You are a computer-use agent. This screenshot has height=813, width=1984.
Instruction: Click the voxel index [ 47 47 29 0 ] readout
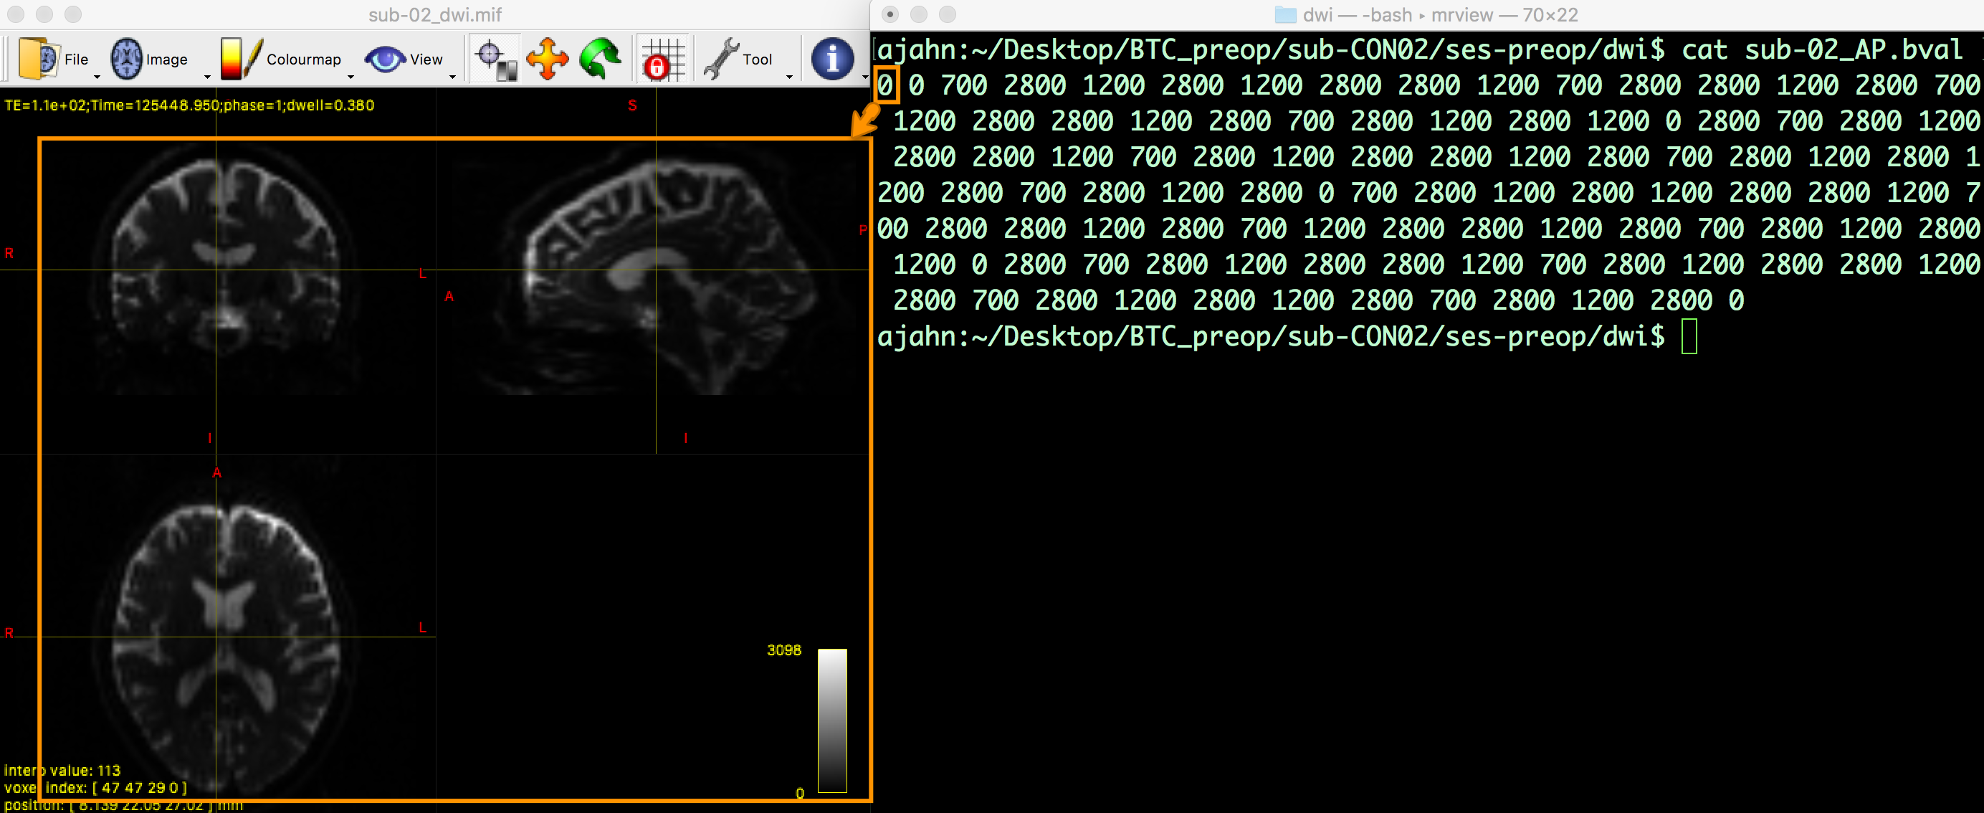[95, 788]
